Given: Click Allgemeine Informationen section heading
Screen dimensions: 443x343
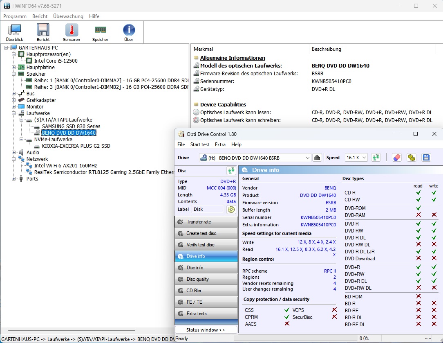Looking at the screenshot, I should tap(233, 58).
